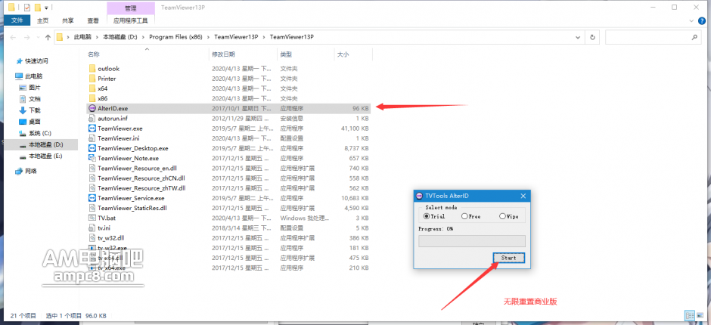Viewport: 711px width, 325px height.
Task: Click the new folder icon in quick access toolbar
Action: tap(38, 8)
